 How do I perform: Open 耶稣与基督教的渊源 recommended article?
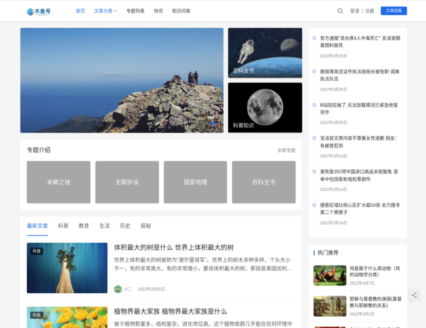tap(376, 302)
